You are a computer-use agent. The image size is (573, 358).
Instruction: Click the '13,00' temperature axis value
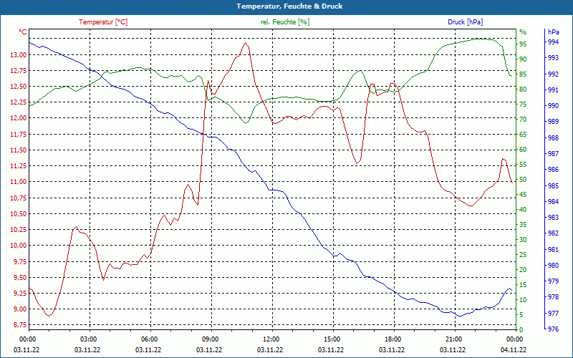tap(19, 55)
